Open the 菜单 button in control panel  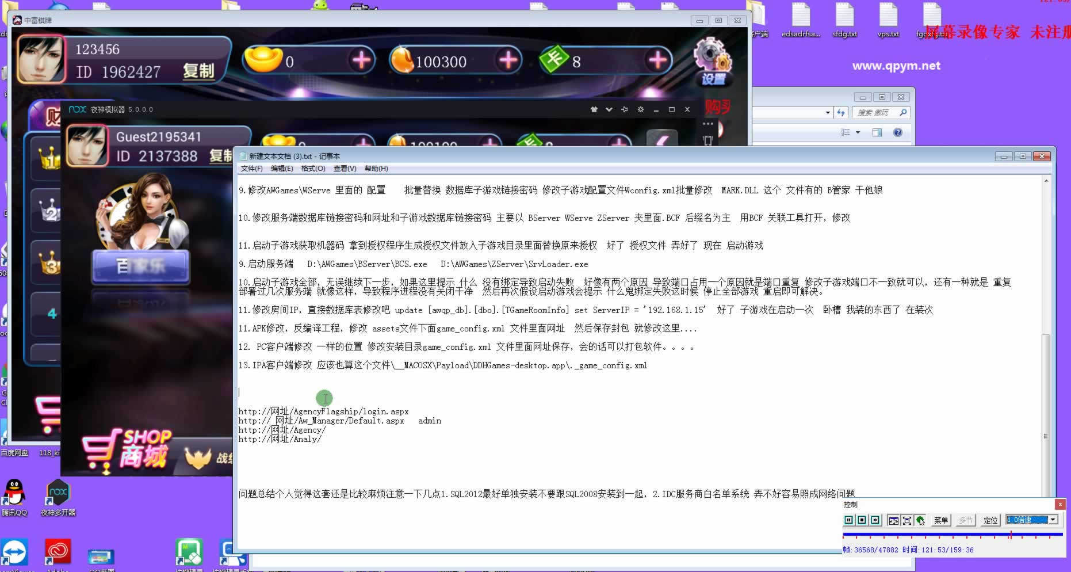pos(941,520)
